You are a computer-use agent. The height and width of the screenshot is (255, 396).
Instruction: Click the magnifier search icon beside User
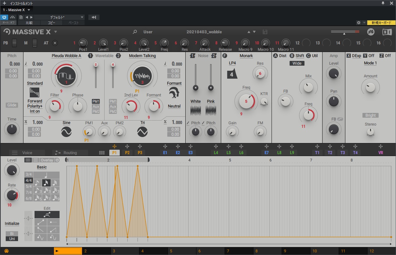(135, 32)
